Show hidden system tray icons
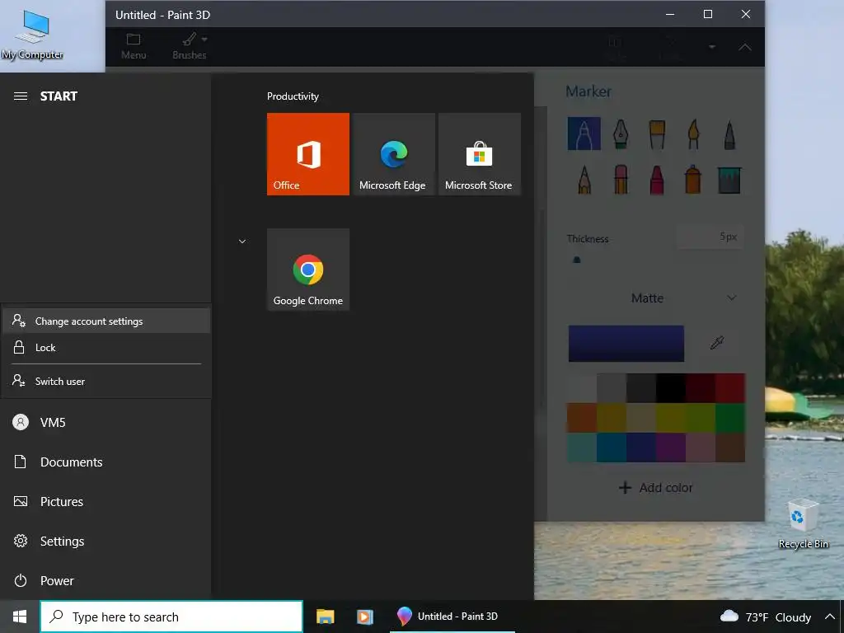Image resolution: width=844 pixels, height=633 pixels. (x=829, y=617)
